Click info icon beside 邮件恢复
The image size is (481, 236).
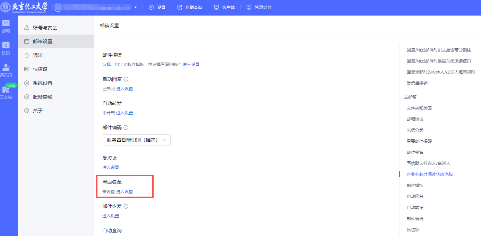[x=126, y=206]
